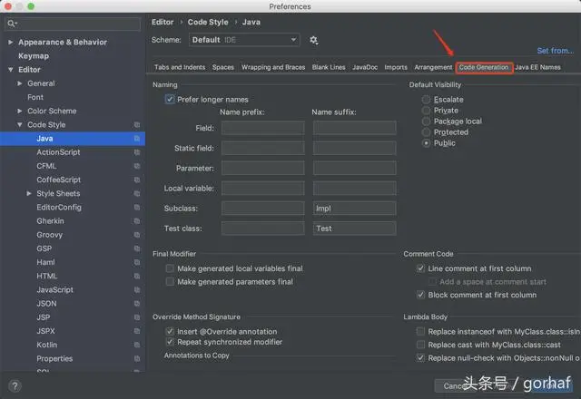
Task: Expand the Color Scheme node
Action: [x=20, y=111]
